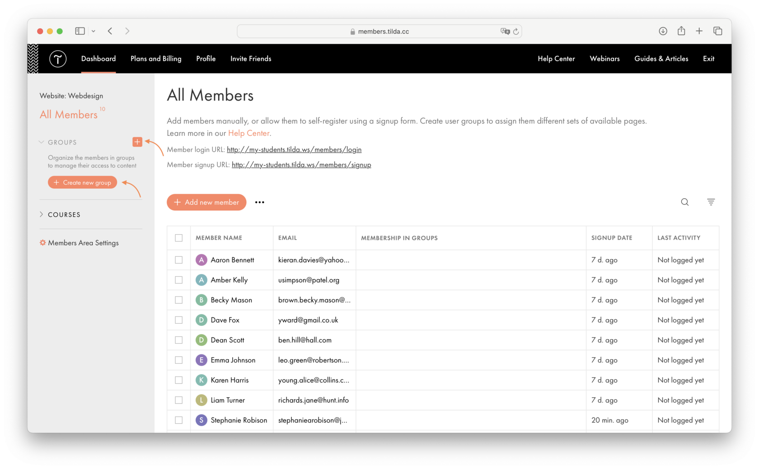Click the Safari downloads icon
759x469 pixels.
pyautogui.click(x=663, y=31)
